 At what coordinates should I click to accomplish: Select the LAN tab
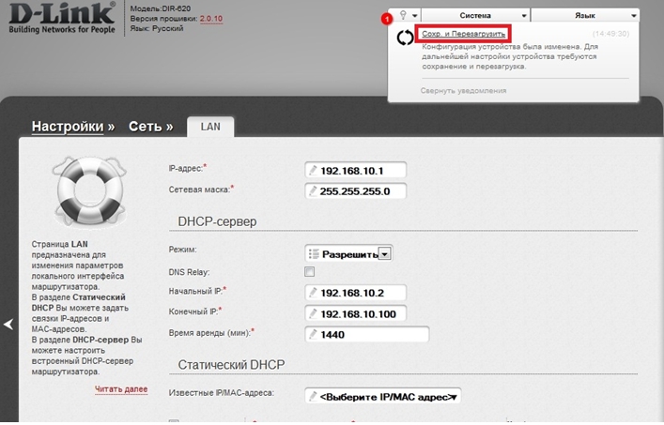tap(210, 126)
